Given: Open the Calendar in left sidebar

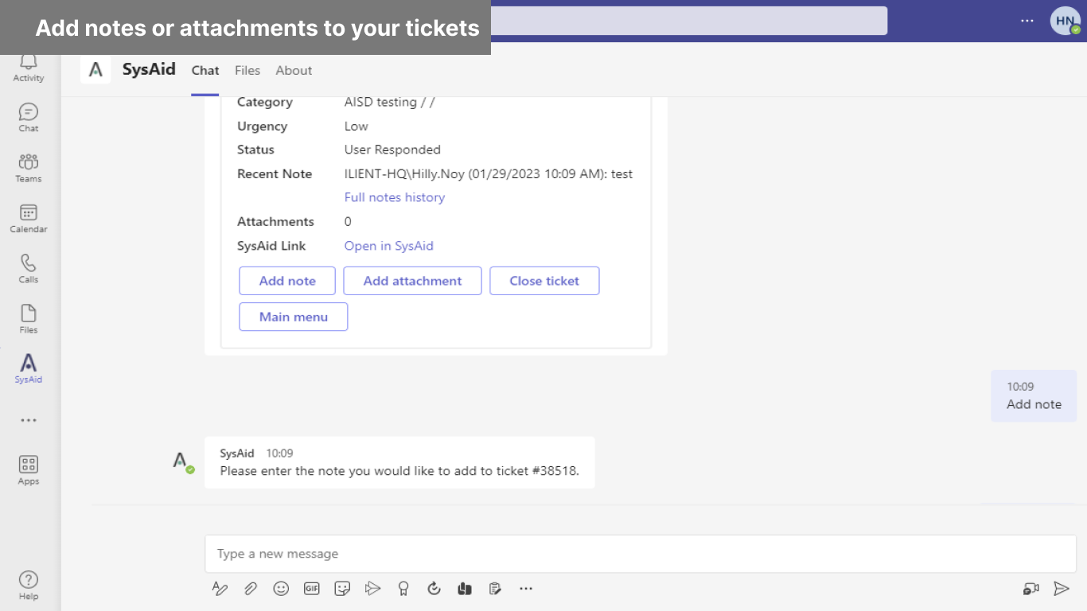Looking at the screenshot, I should coord(29,219).
